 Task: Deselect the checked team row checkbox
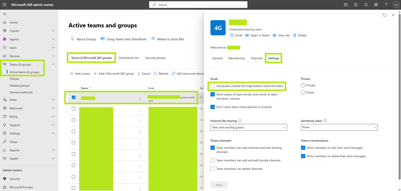coord(73,97)
